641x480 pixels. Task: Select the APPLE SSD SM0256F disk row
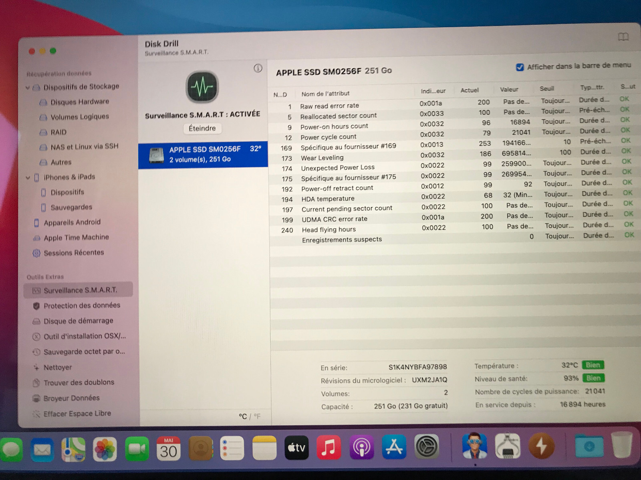click(203, 154)
